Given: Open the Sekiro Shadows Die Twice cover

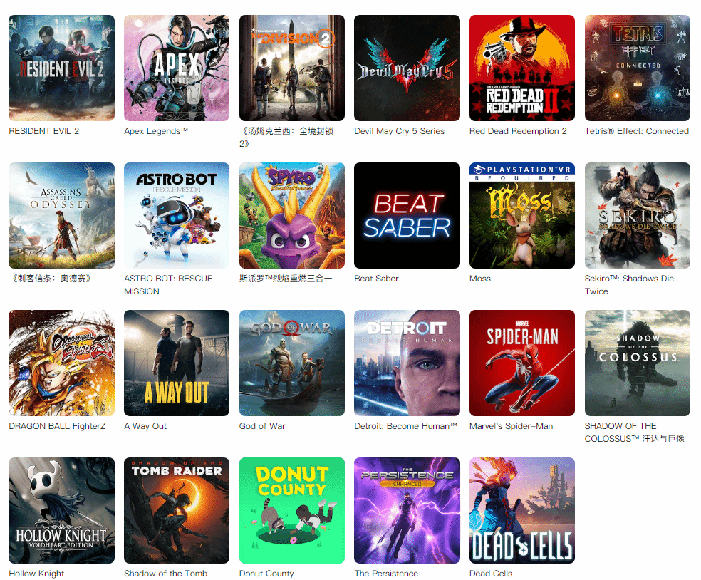Looking at the screenshot, I should point(637,216).
